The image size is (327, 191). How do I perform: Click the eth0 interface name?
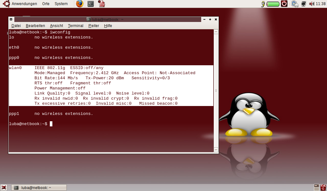(14, 47)
